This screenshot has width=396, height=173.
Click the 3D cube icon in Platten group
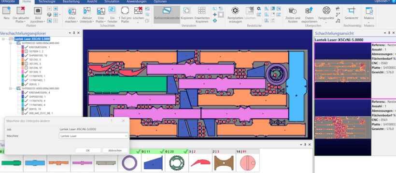(50, 14)
